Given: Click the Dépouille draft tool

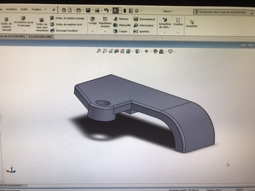Looking at the screenshot, I should [122, 25].
